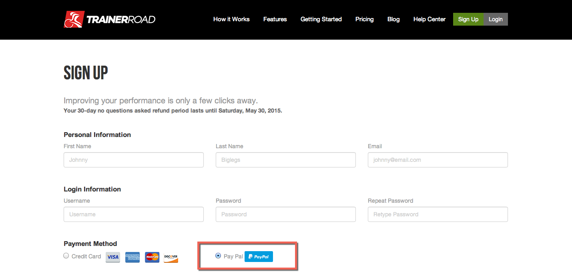Click the American Express card icon
Viewport: 572px width, 278px height.
pos(132,257)
